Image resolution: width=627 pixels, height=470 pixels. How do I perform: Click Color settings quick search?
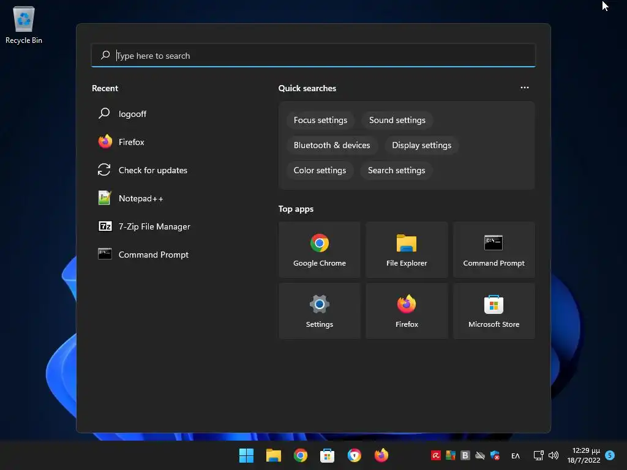coord(320,171)
